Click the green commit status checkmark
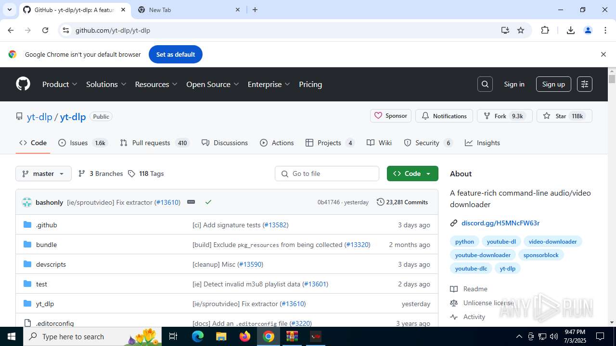This screenshot has width=616, height=346. pyautogui.click(x=208, y=202)
